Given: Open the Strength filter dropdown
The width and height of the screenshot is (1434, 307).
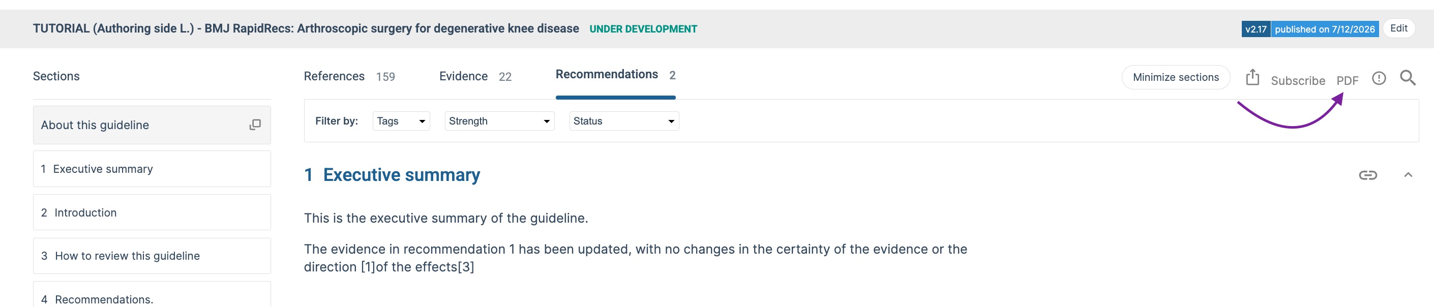Looking at the screenshot, I should click(x=499, y=121).
